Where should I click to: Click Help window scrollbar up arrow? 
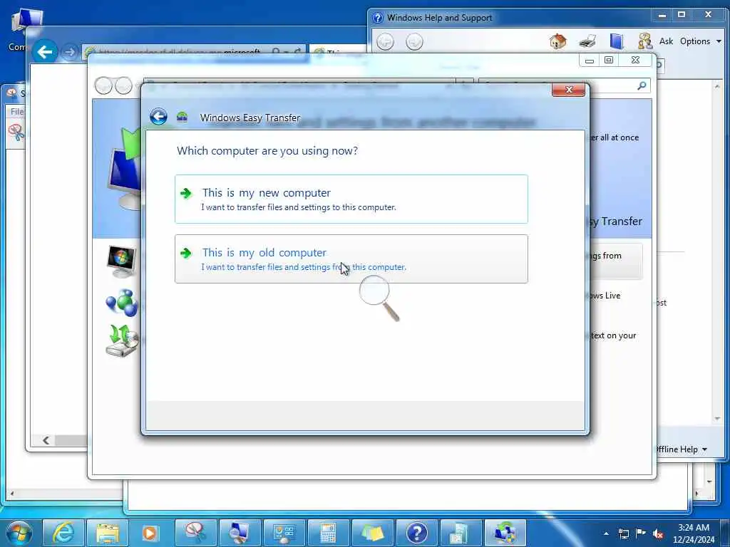click(717, 86)
